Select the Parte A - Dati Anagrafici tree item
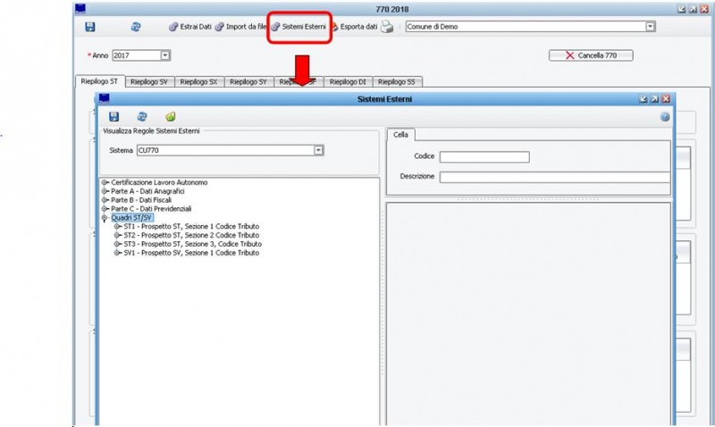 147,191
